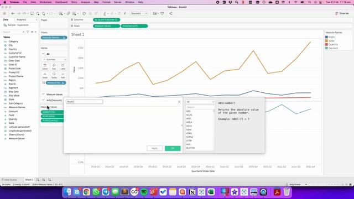The image size is (354, 199).
Task: Switch to the Data Source tab
Action: point(9,180)
